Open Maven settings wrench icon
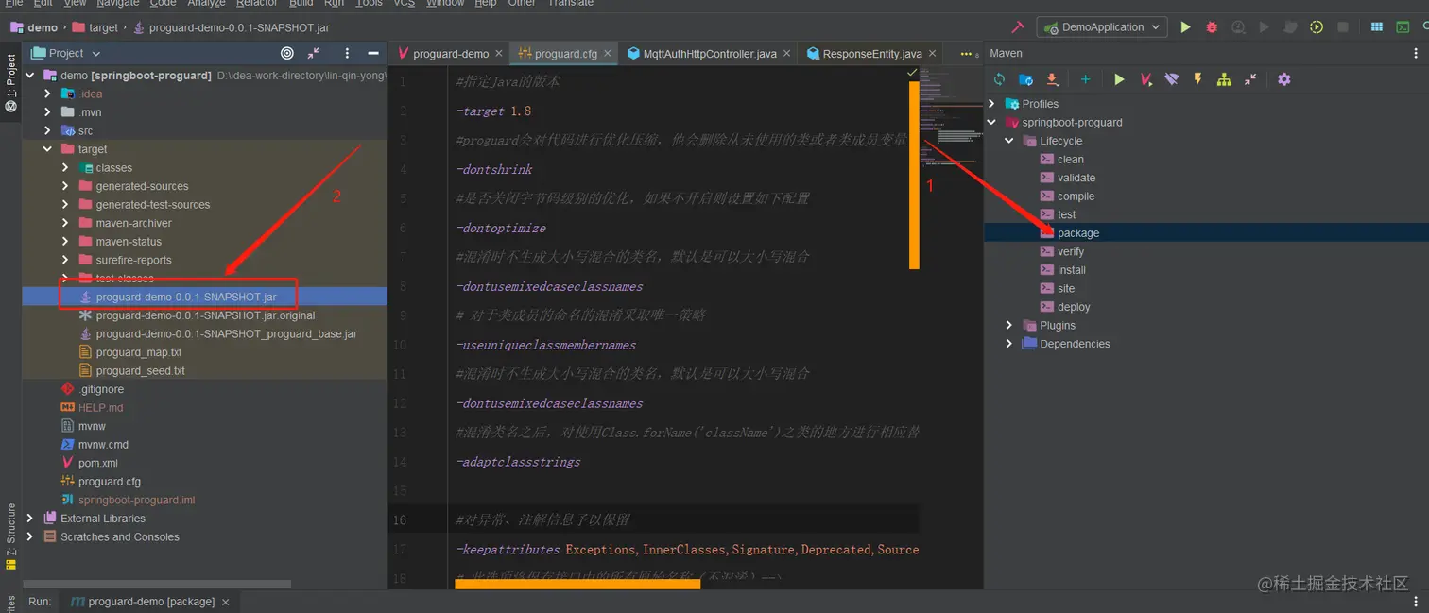Viewport: 1429px width, 613px height. [1283, 79]
